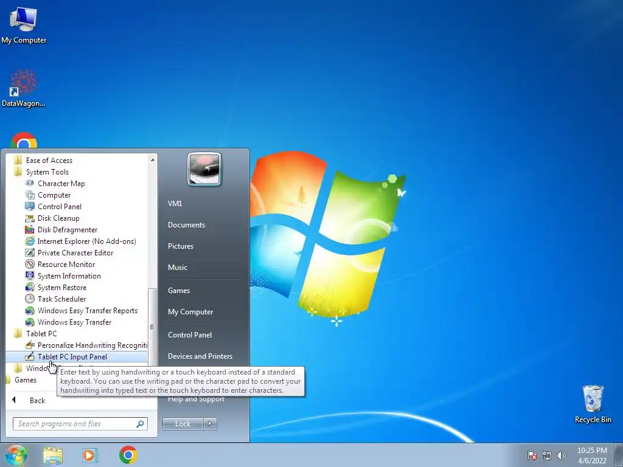Open Windows Media Player from the taskbar
The width and height of the screenshot is (623, 467).
(x=90, y=455)
